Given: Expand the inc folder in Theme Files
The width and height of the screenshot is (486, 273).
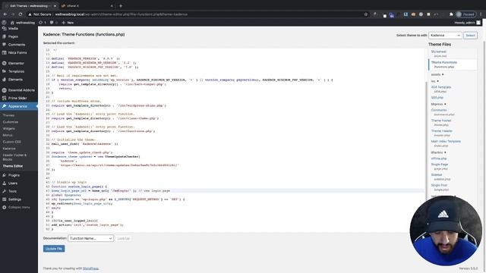Looking at the screenshot, I should pos(435,81).
